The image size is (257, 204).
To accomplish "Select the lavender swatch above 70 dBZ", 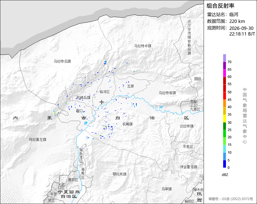I will (x=225, y=58).
